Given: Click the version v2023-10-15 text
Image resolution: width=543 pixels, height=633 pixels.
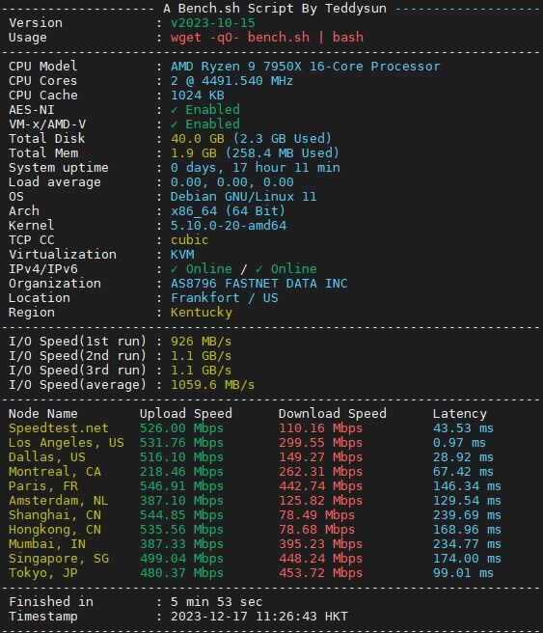Looking at the screenshot, I should coord(212,23).
